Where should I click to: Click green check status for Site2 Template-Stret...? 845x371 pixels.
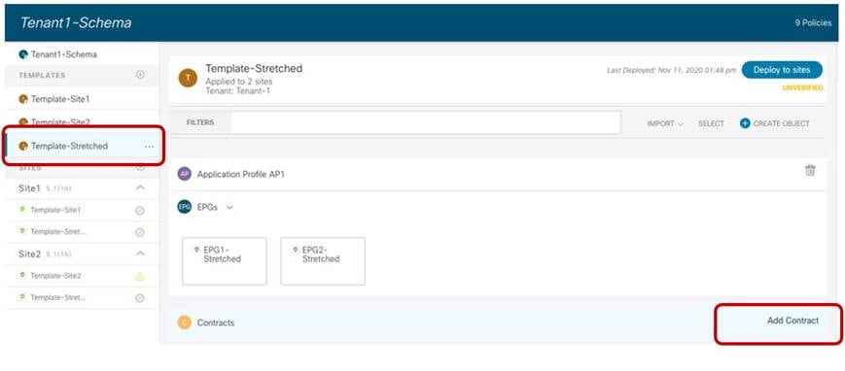tap(140, 298)
